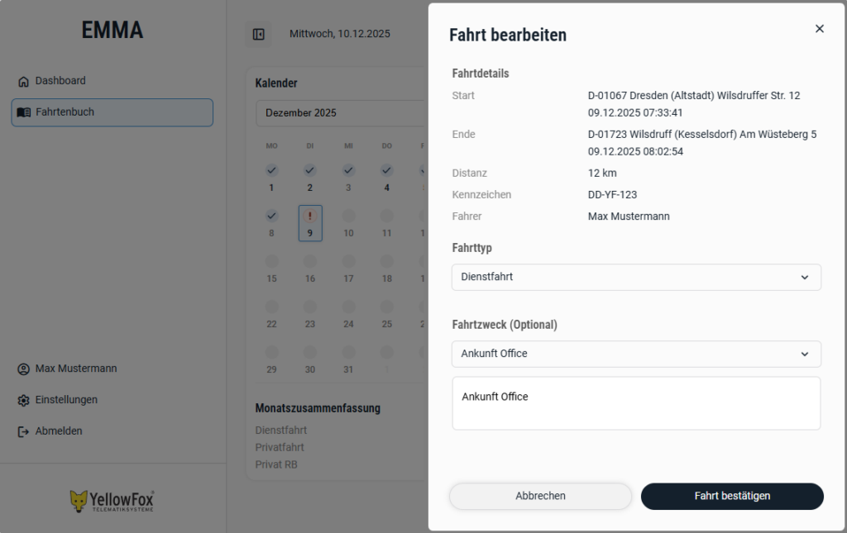The image size is (847, 533).
Task: Close the Fahrt bearbeiten dialog
Action: (x=819, y=29)
